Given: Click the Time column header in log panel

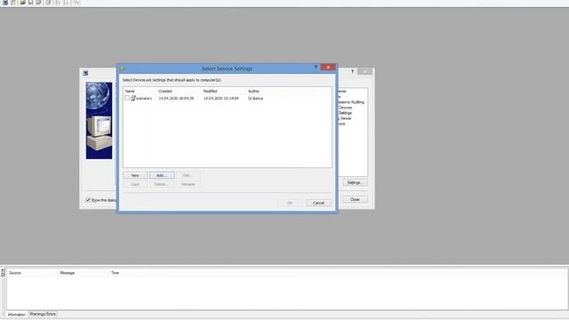Looking at the screenshot, I should click(115, 273).
